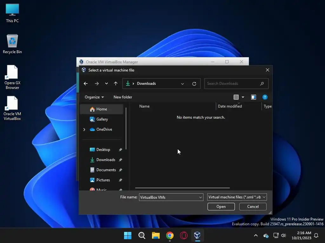Open the view options dropdown arrow
The height and width of the screenshot is (243, 325).
pyautogui.click(x=243, y=97)
